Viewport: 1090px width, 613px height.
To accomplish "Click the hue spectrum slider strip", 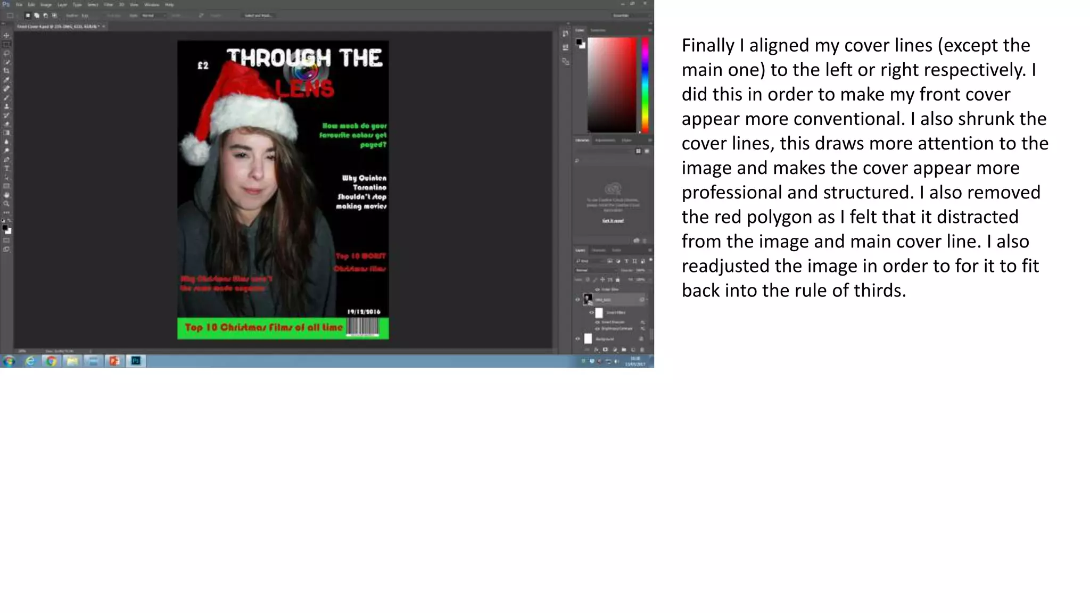I will click(645, 84).
